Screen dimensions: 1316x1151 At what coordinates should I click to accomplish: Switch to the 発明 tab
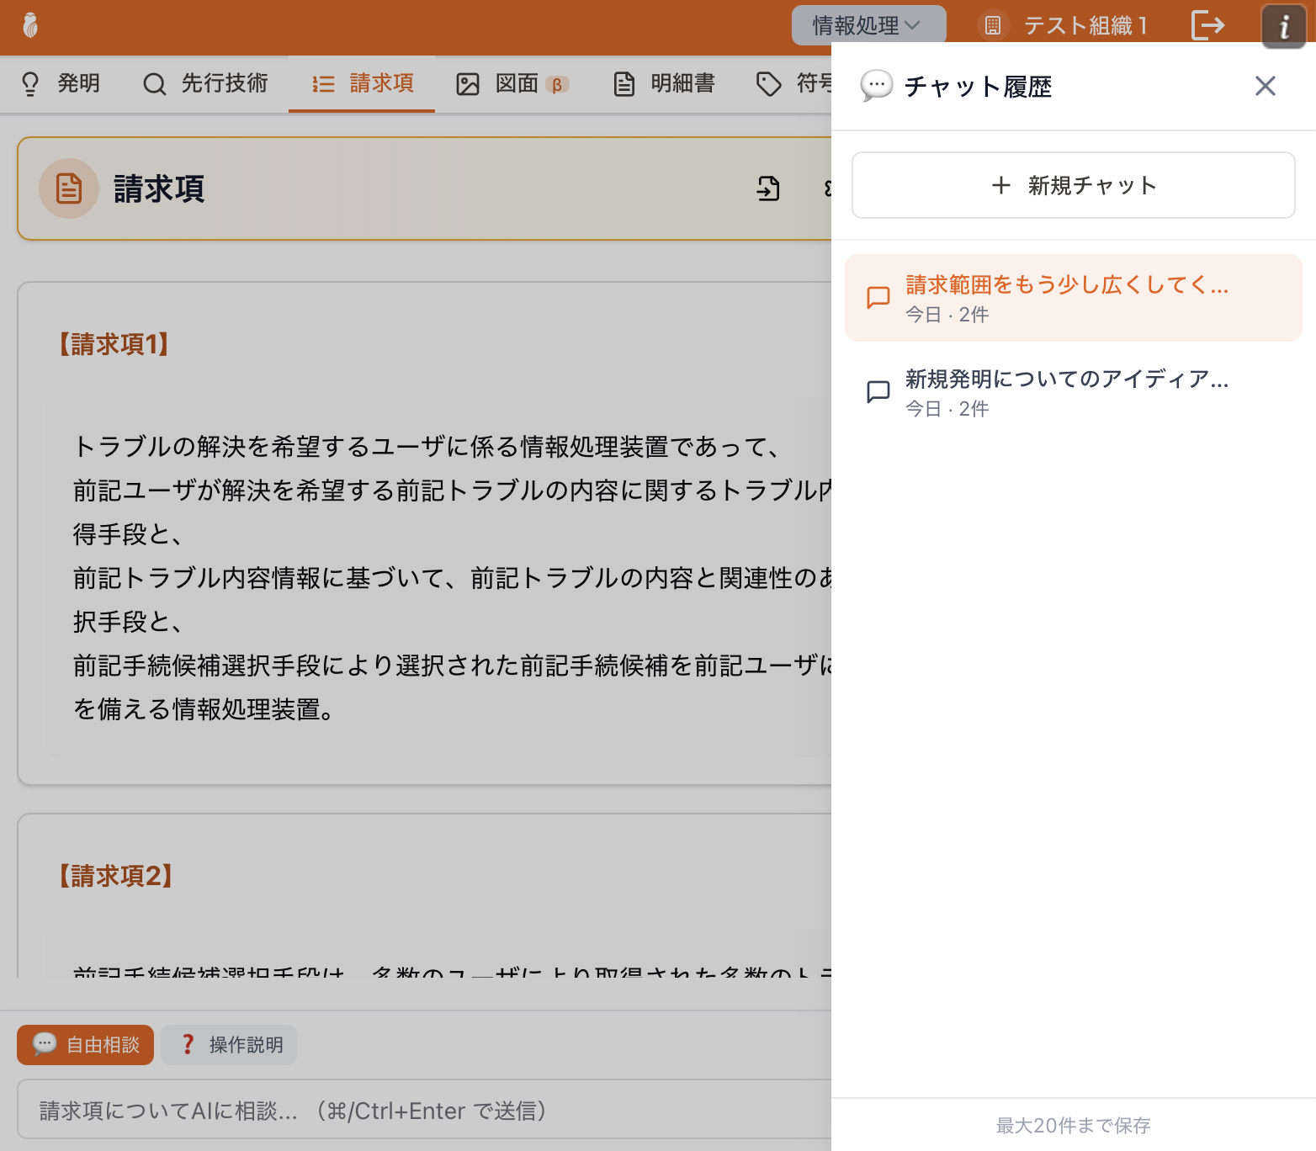pyautogui.click(x=61, y=83)
